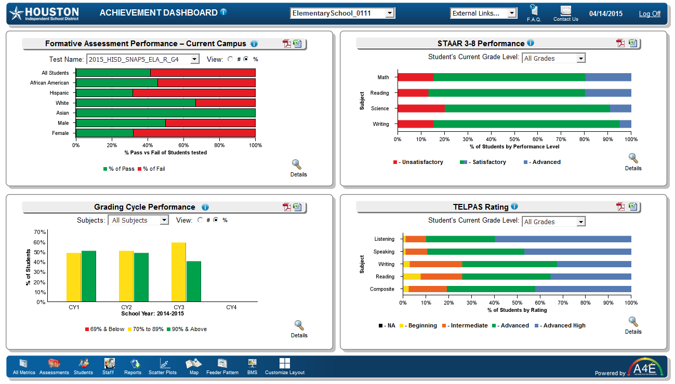The image size is (675, 384).
Task: Click the Composite row label
Action: (382, 289)
